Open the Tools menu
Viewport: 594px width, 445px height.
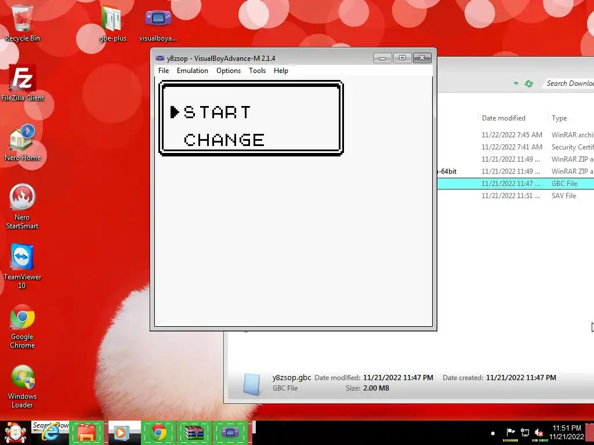point(257,71)
